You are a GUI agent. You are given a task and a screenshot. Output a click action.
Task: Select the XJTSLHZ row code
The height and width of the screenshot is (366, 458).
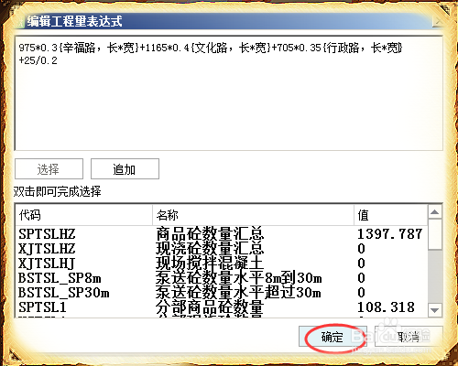pyautogui.click(x=47, y=249)
